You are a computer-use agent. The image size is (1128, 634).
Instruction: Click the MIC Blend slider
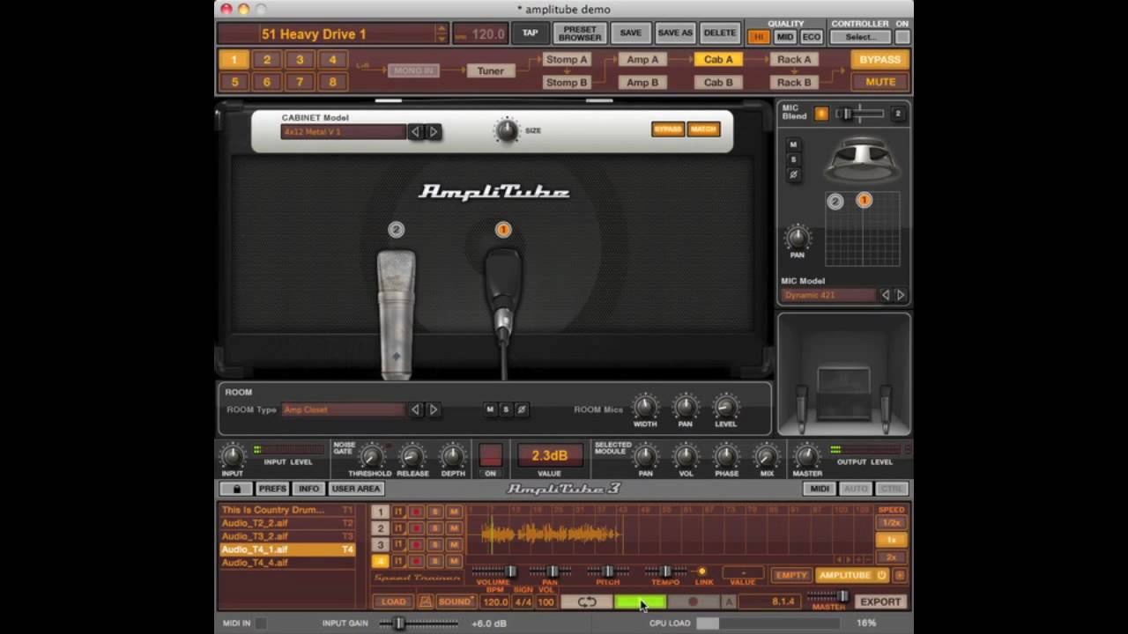(859, 114)
